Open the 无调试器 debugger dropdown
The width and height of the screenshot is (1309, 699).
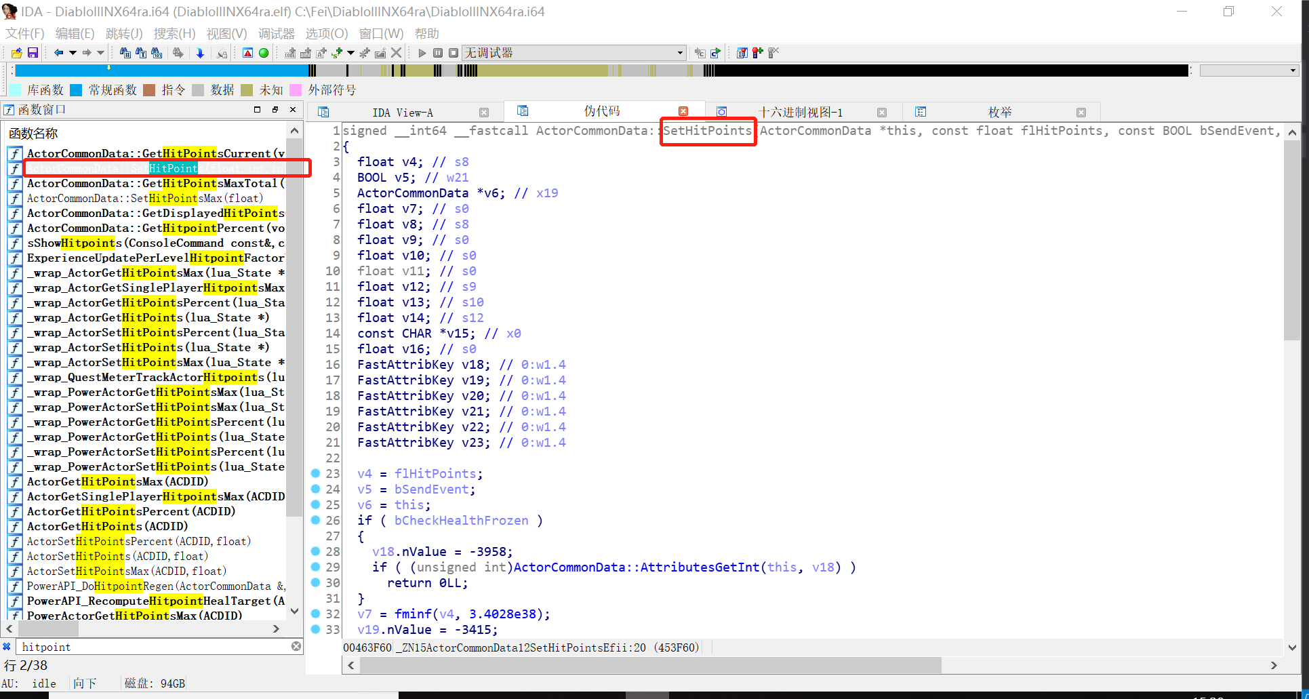pyautogui.click(x=573, y=53)
